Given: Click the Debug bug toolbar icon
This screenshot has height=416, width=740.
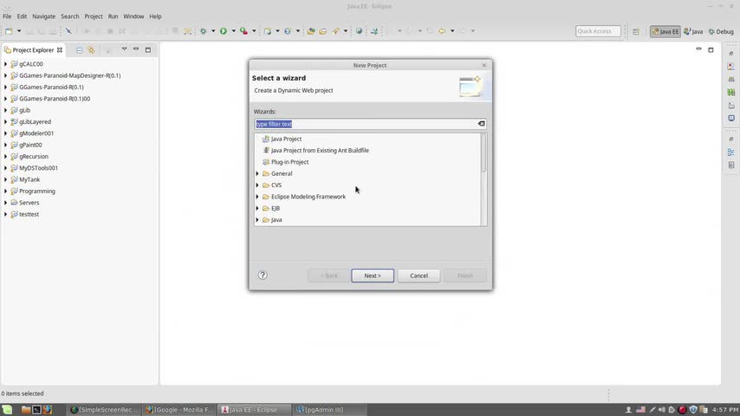Looking at the screenshot, I should coord(204,31).
